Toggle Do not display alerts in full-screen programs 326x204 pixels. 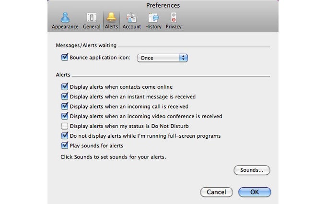pyautogui.click(x=65, y=136)
